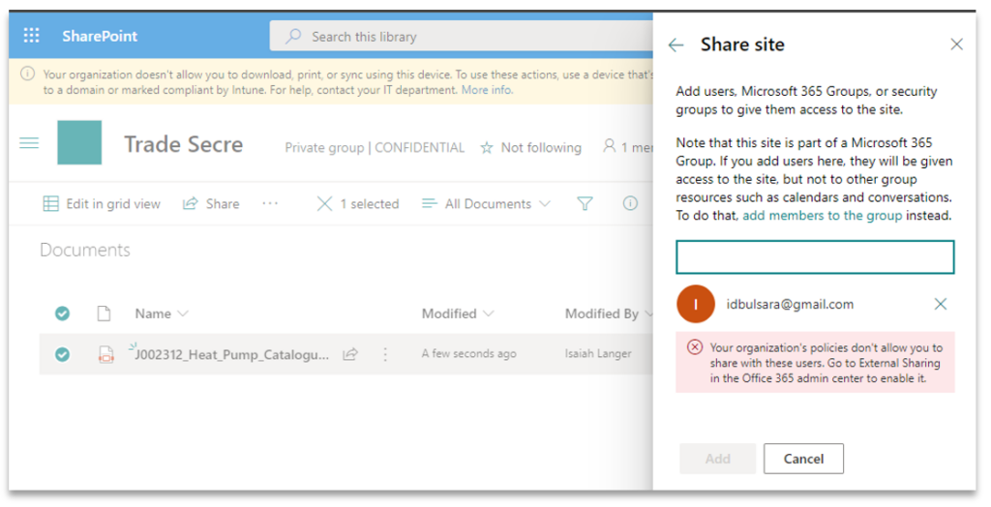Click the search magnifier icon
Viewport: 991px width, 507px height.
pyautogui.click(x=293, y=37)
